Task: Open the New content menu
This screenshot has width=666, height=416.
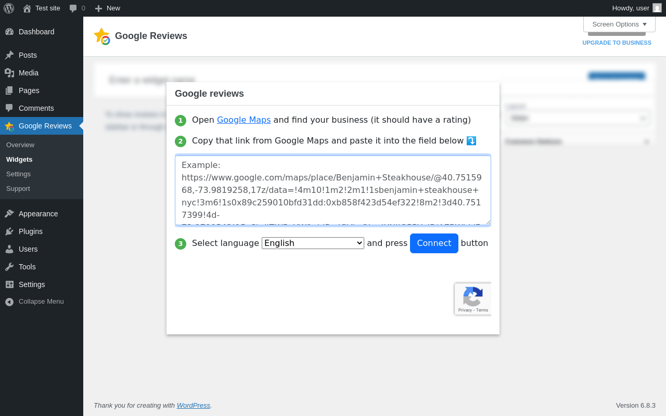Action: [107, 8]
